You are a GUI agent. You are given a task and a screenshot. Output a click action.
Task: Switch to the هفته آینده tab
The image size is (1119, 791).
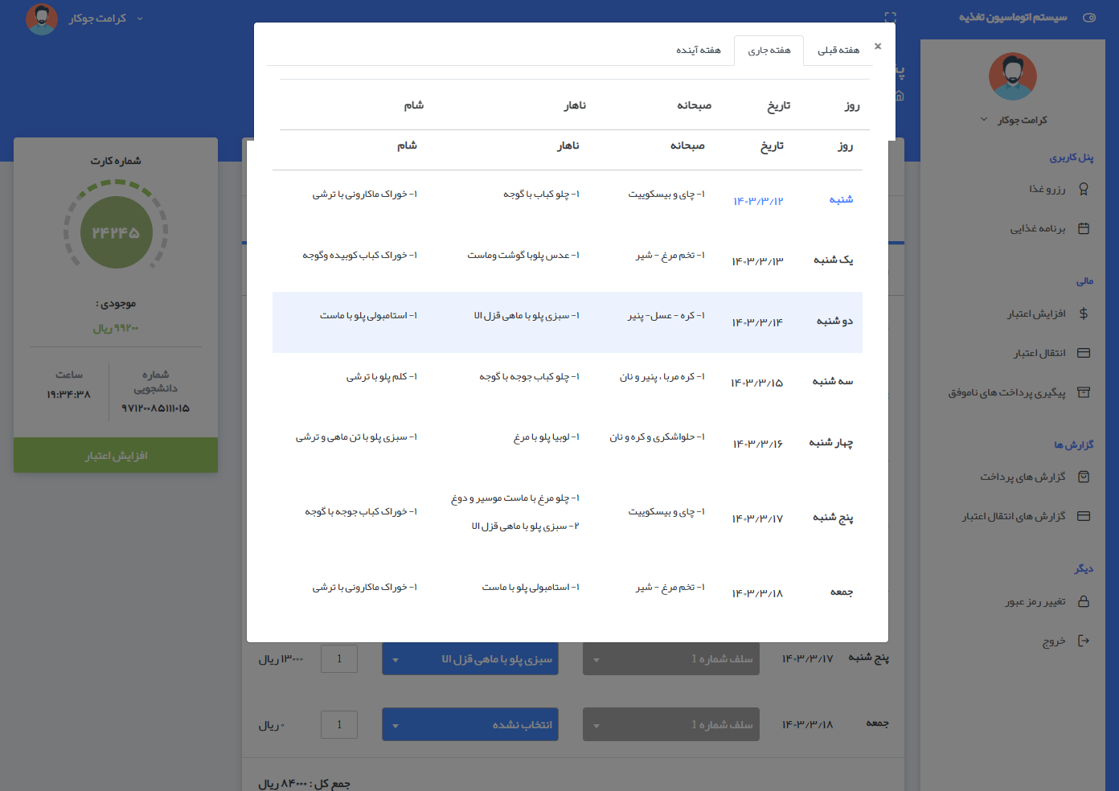pyautogui.click(x=698, y=51)
